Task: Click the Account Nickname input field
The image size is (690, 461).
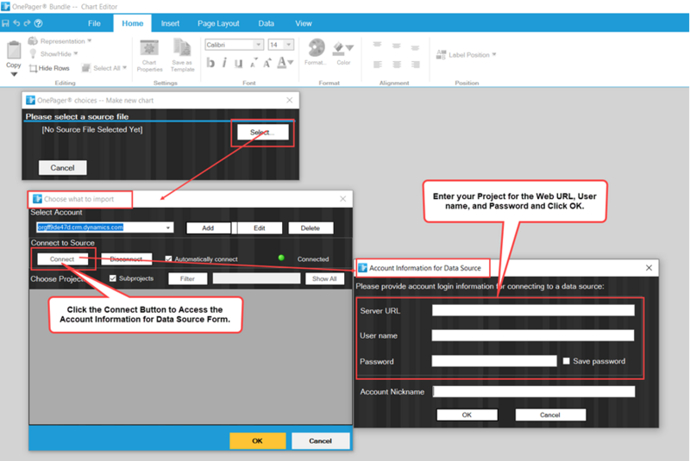Action: point(534,391)
